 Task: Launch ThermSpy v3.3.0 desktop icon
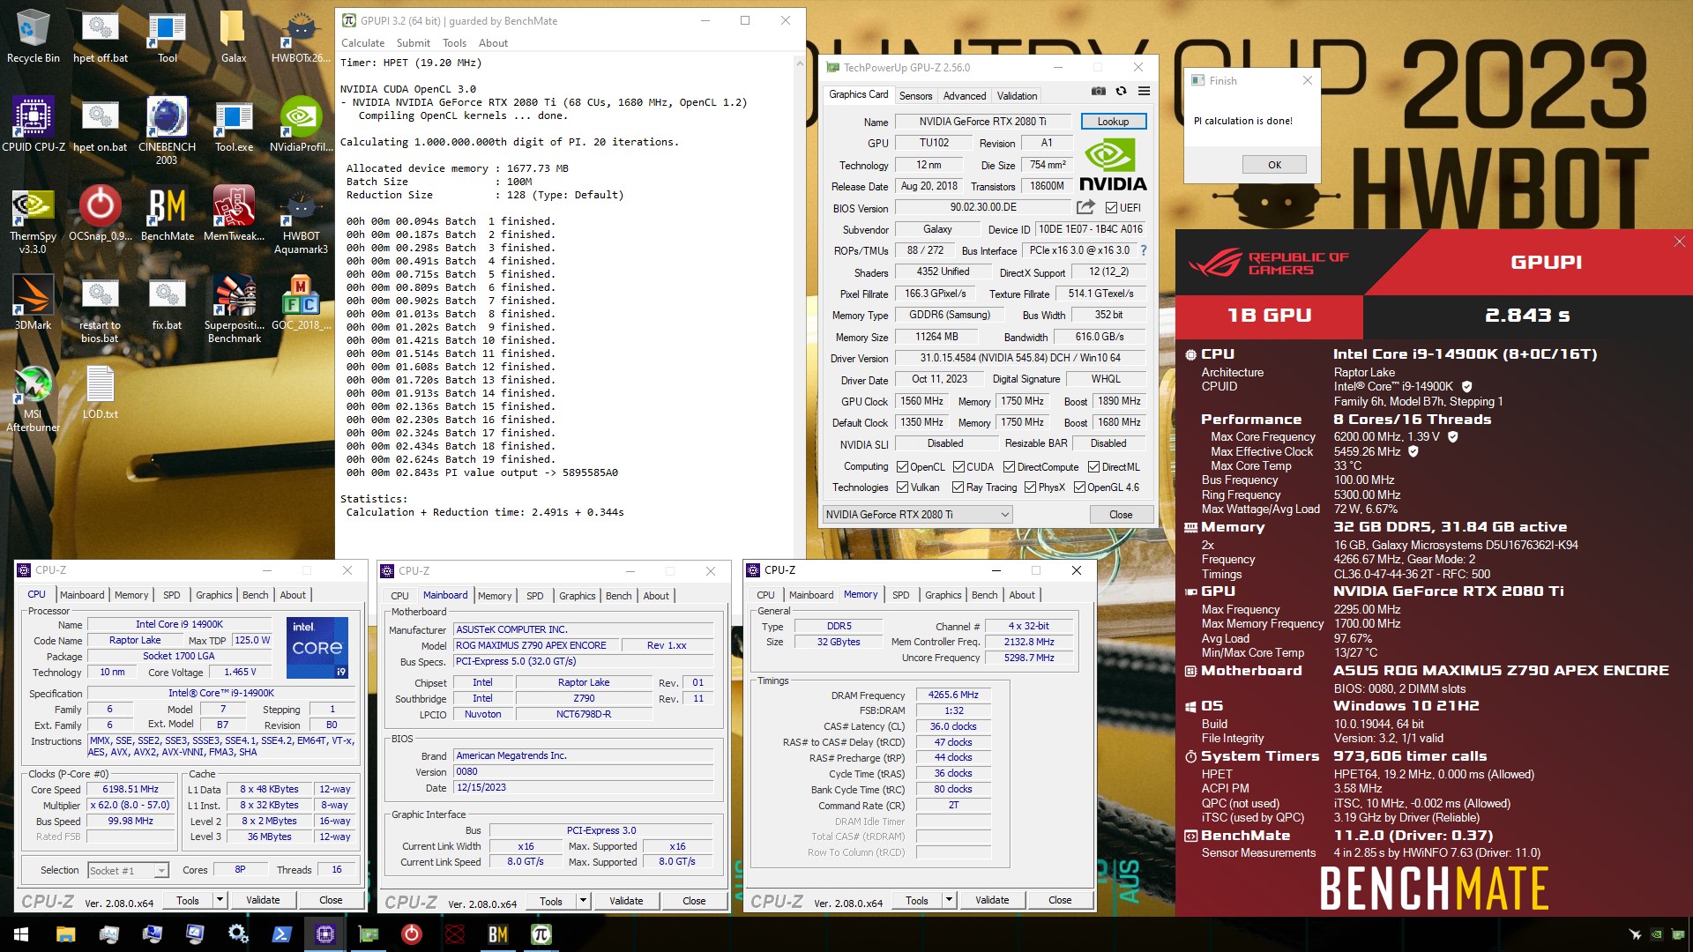(x=33, y=219)
